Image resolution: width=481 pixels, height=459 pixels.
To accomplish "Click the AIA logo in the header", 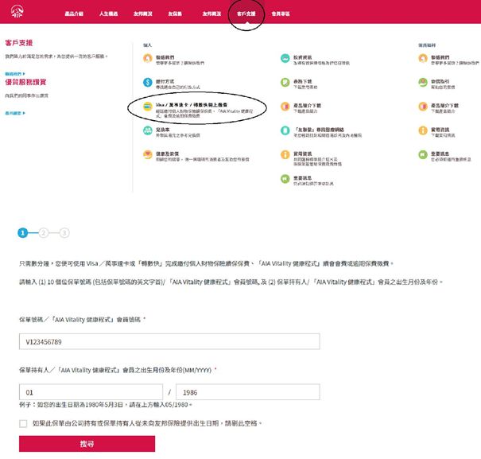I will click(x=17, y=12).
